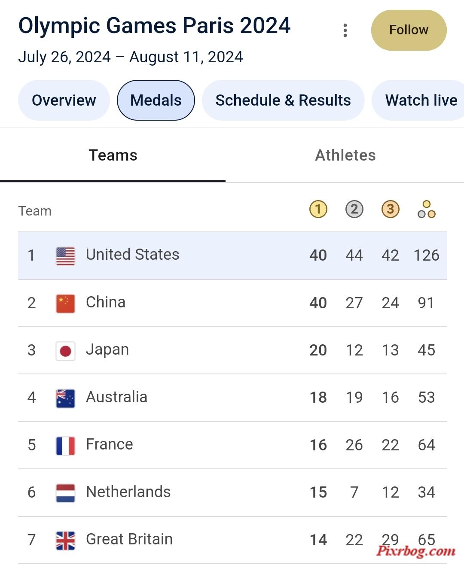The width and height of the screenshot is (464, 565).
Task: Follow the Olympic Games Paris 2024
Action: [409, 30]
